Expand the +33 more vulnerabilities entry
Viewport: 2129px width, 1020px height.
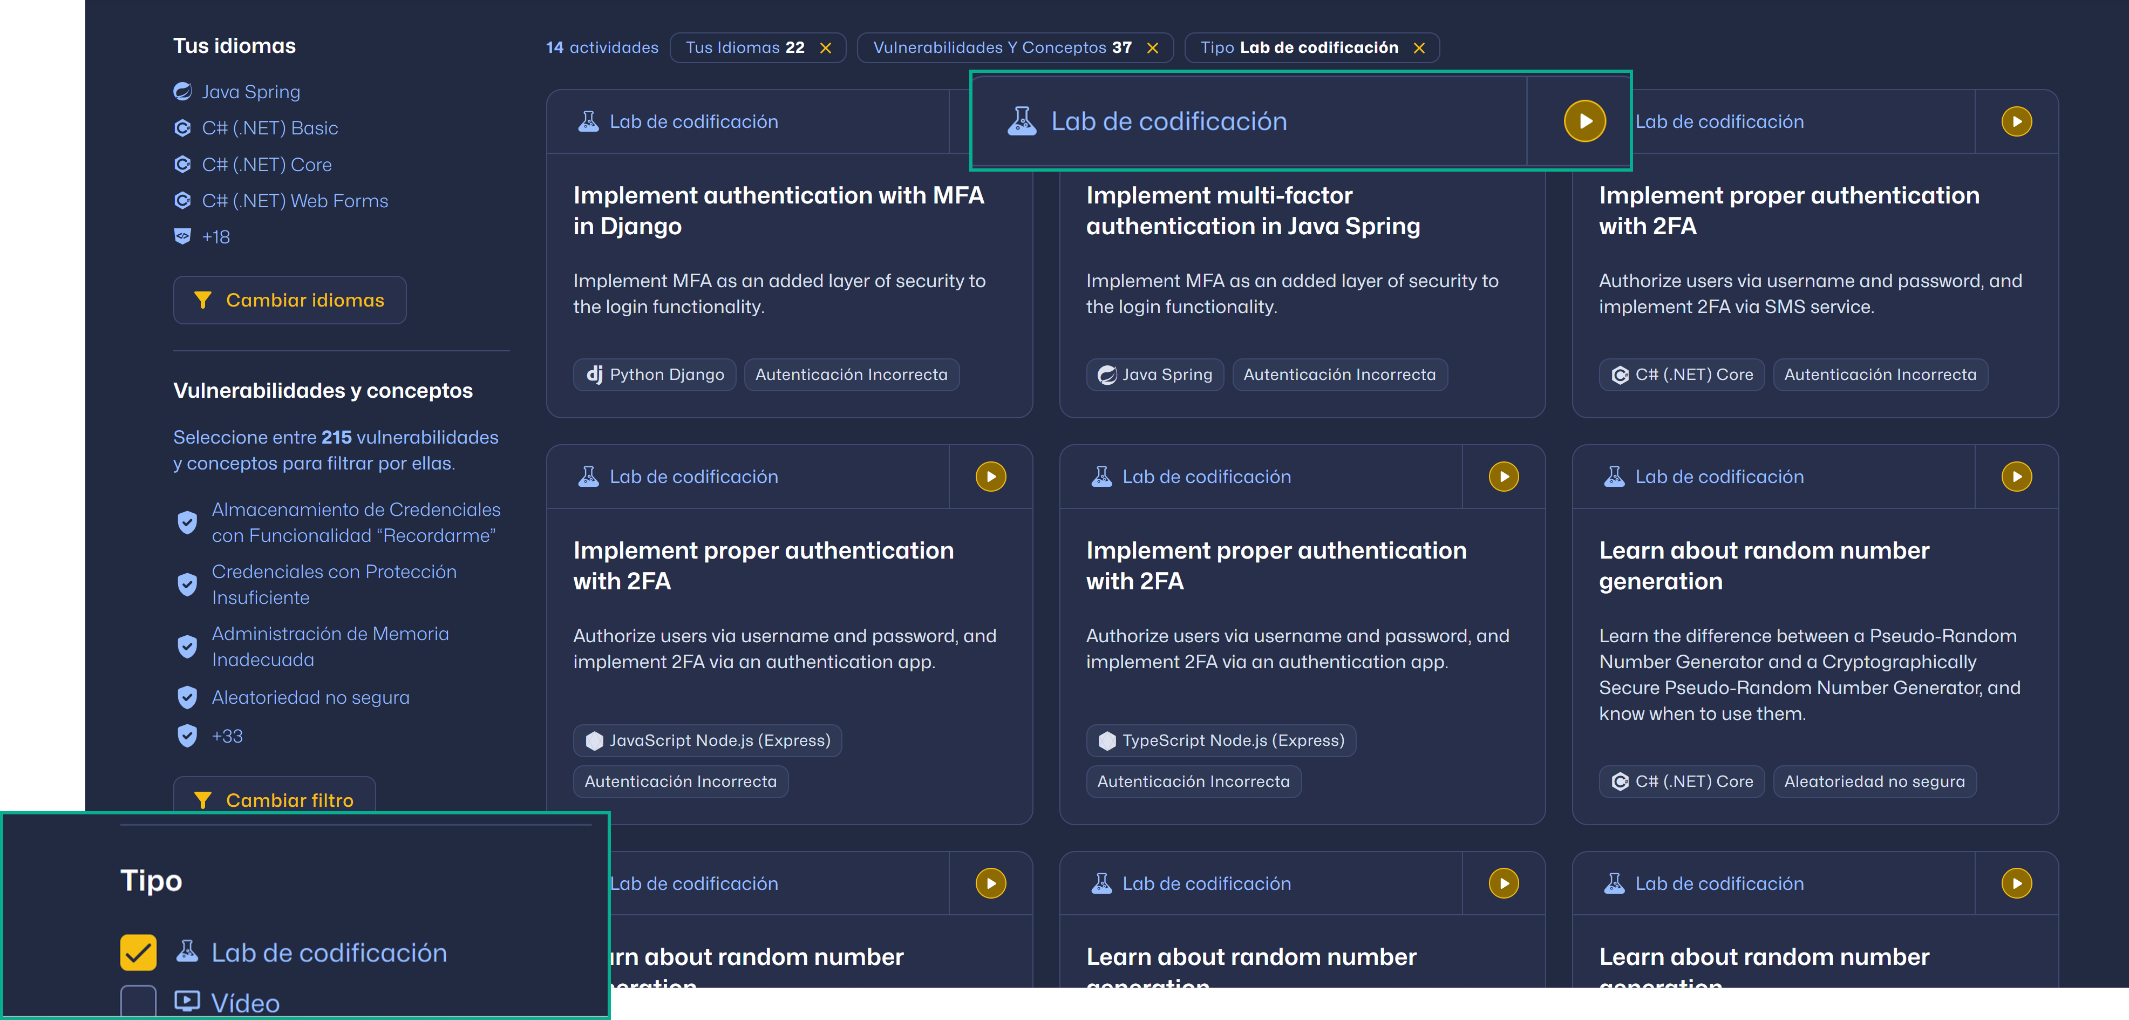pos(227,737)
